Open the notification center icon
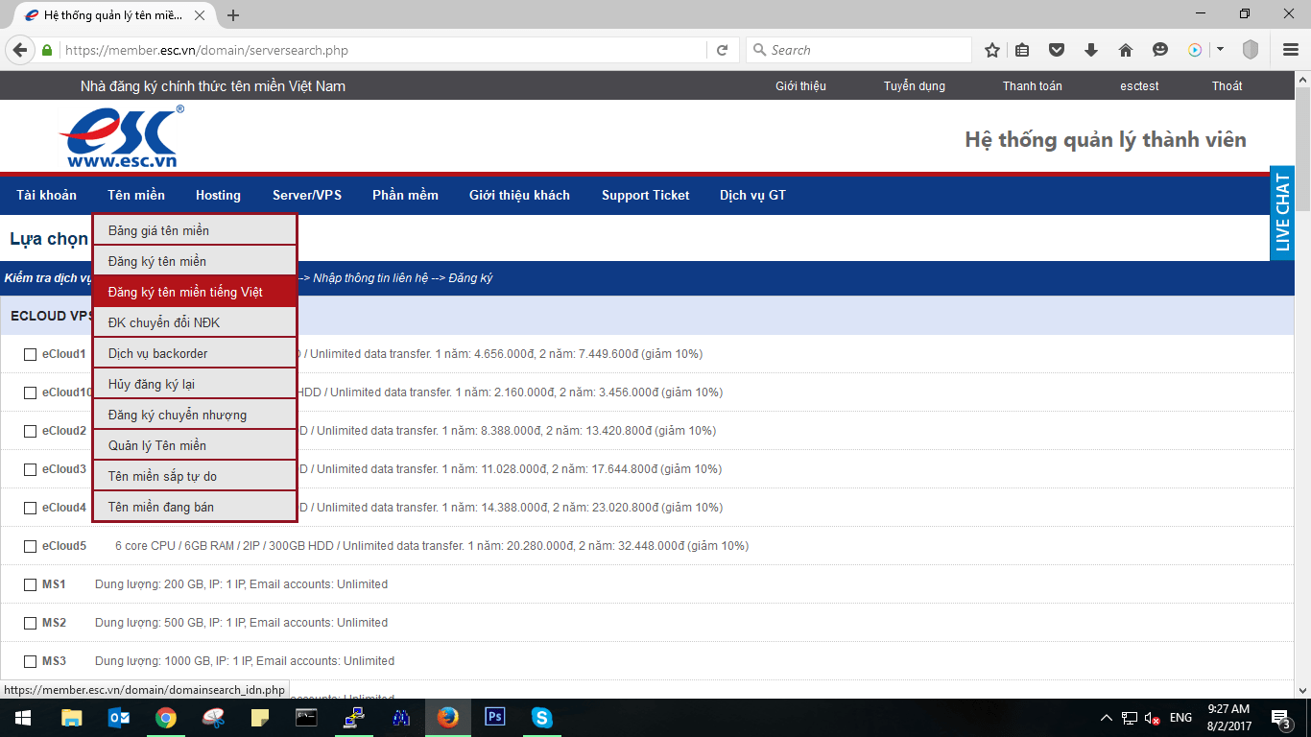The height and width of the screenshot is (737, 1311). (1280, 718)
